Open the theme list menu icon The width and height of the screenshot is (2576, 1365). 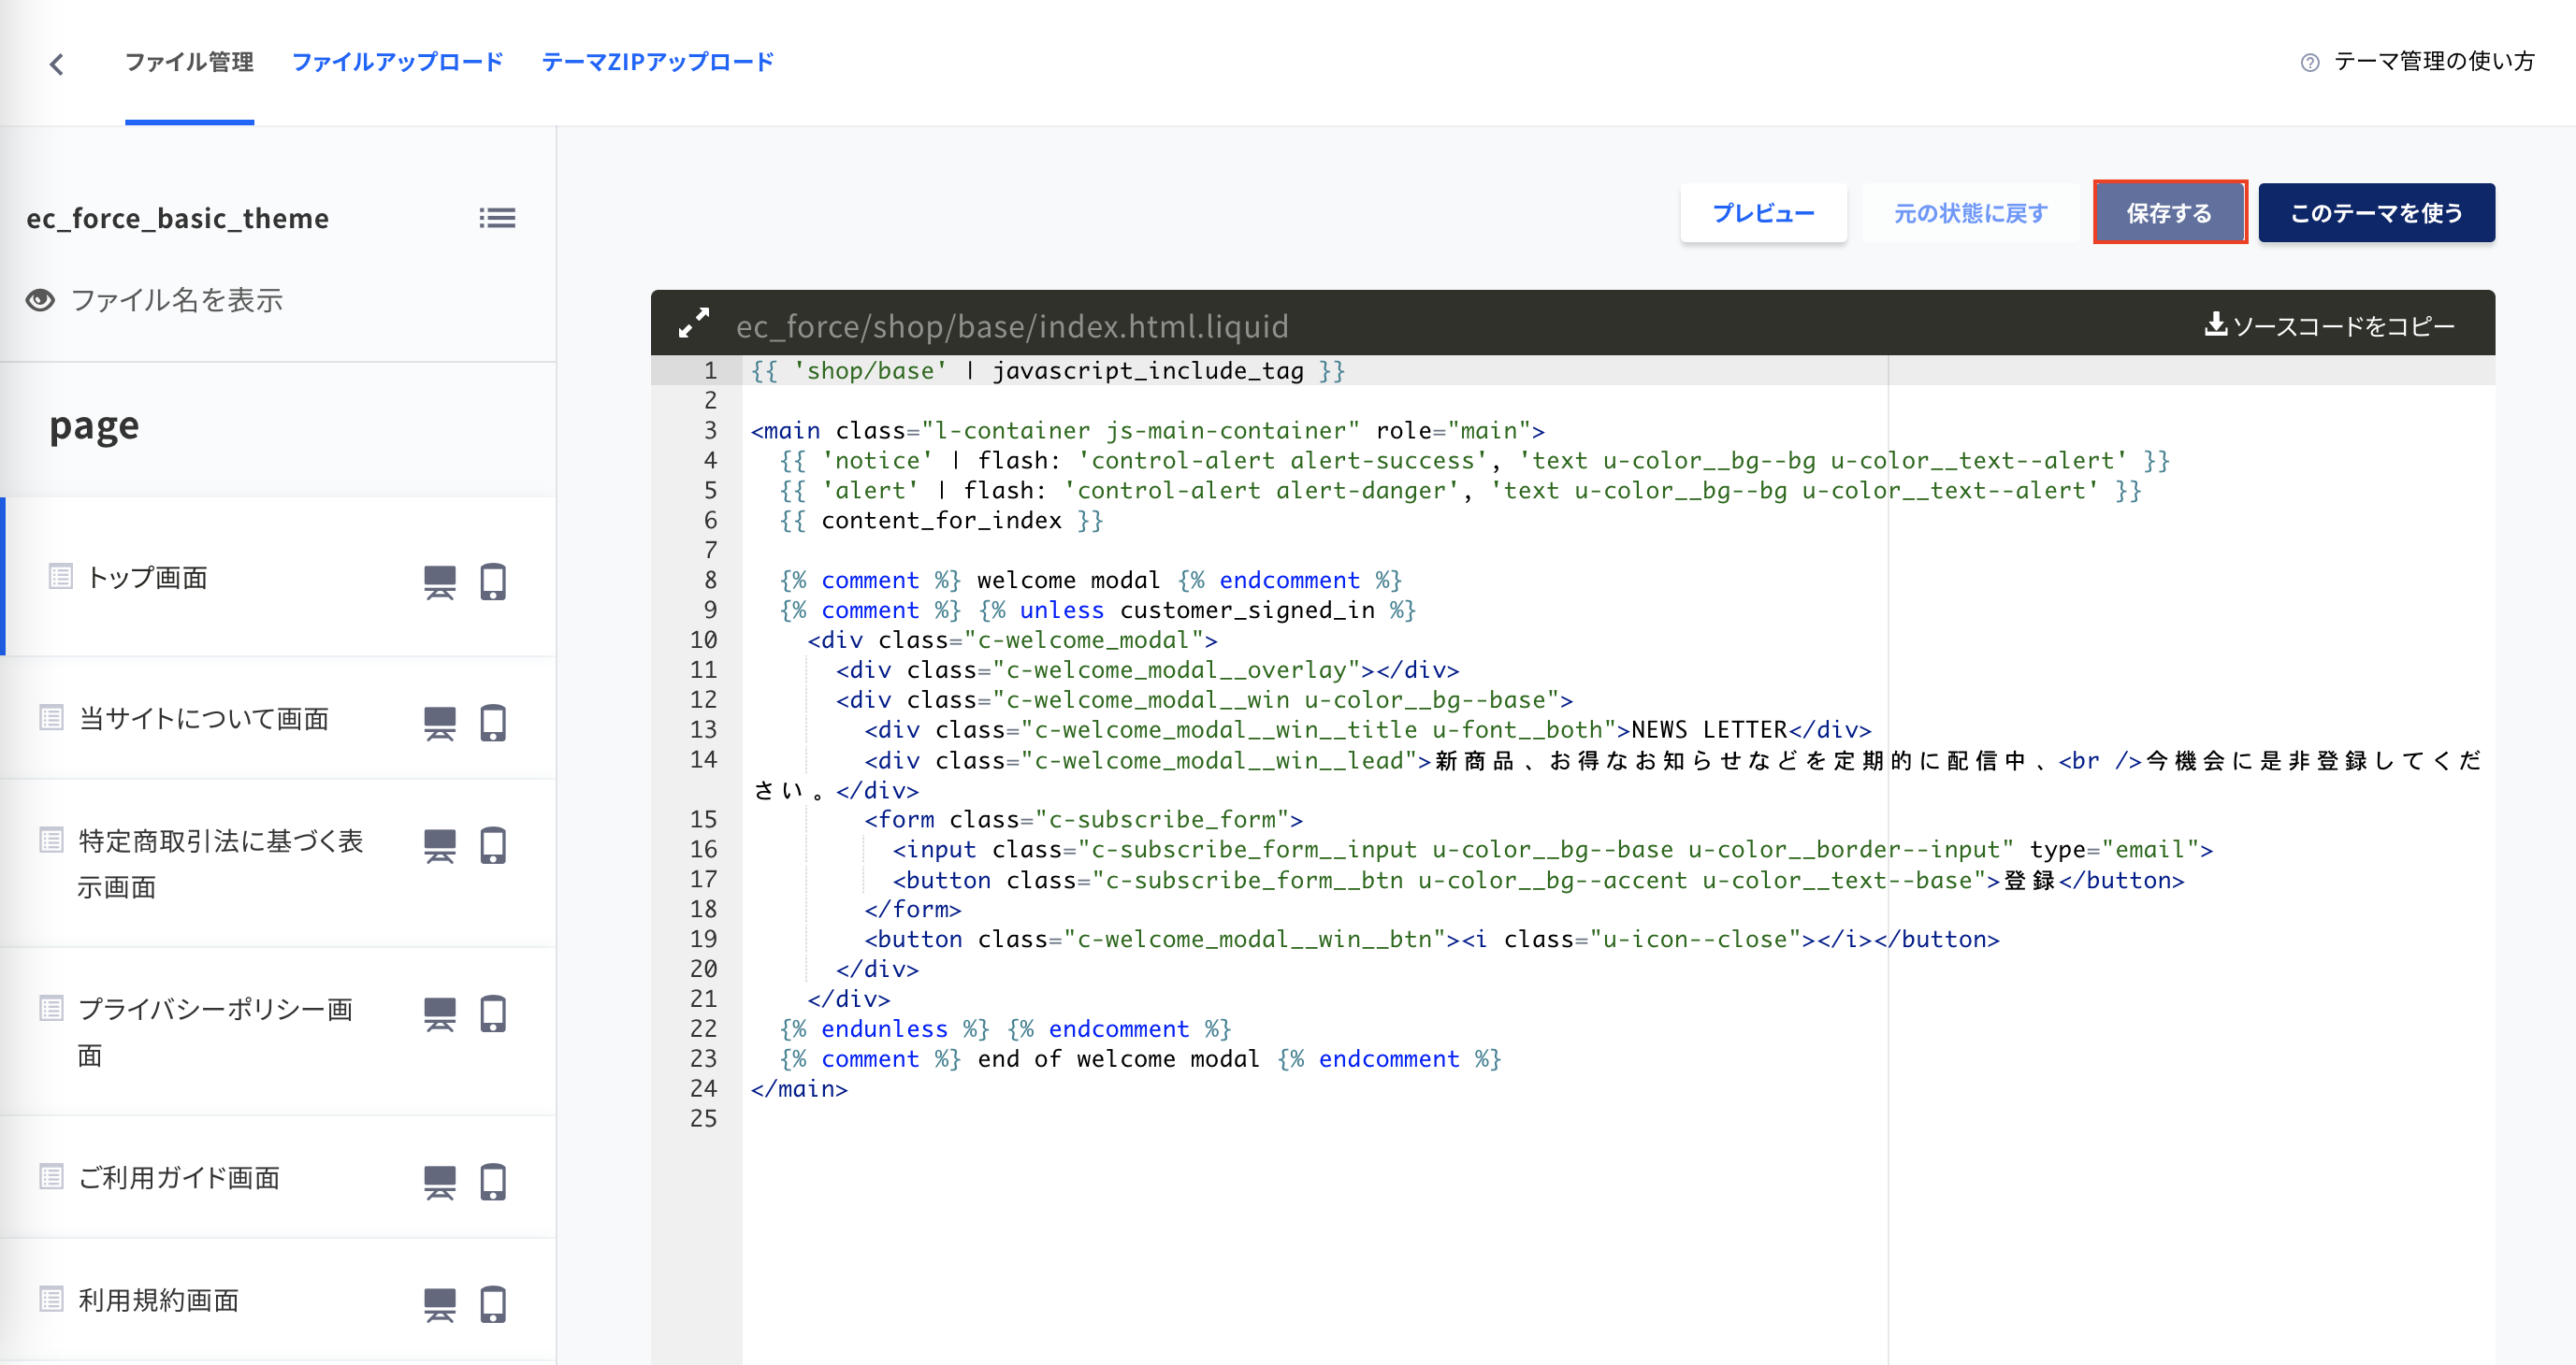tap(497, 217)
